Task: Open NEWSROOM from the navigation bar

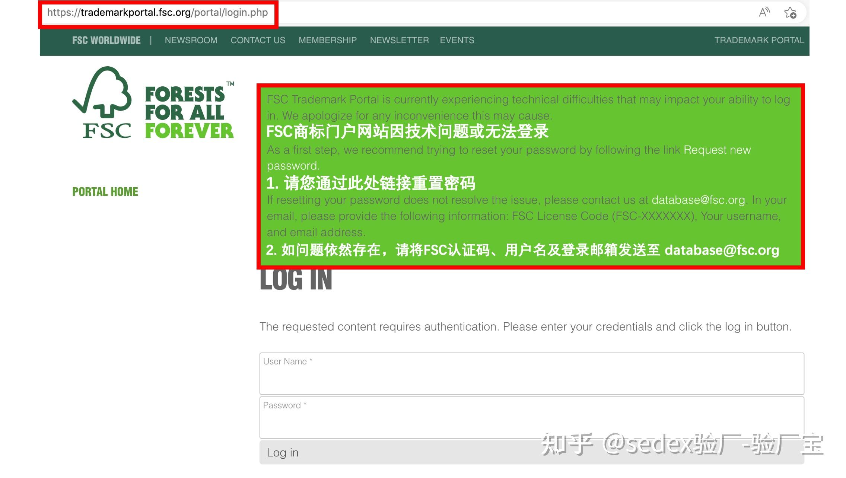Action: tap(191, 40)
